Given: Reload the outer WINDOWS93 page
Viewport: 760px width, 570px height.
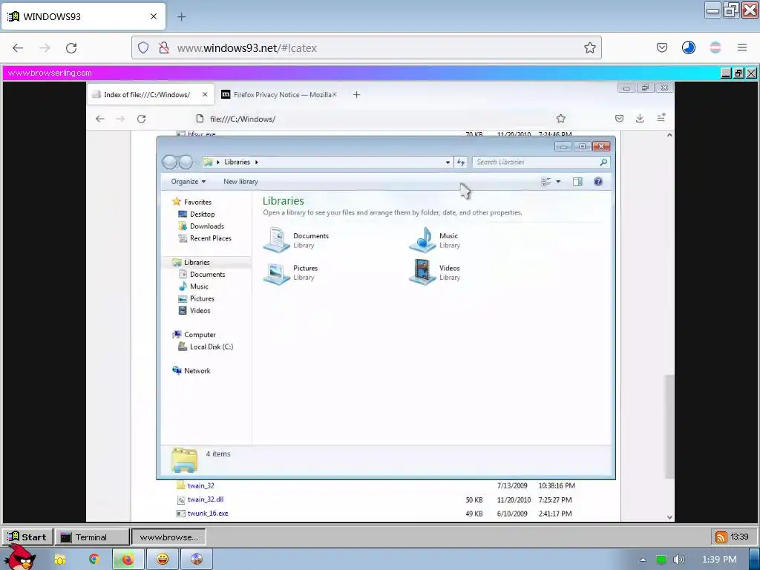Looking at the screenshot, I should point(71,47).
